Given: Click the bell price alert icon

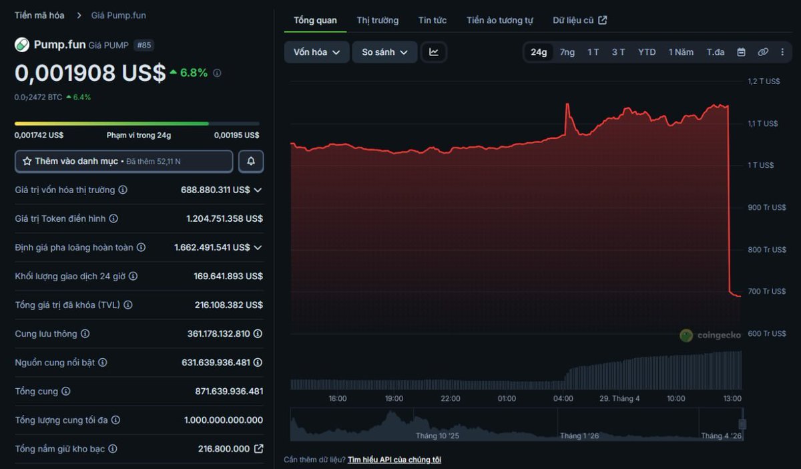Looking at the screenshot, I should click(x=251, y=161).
